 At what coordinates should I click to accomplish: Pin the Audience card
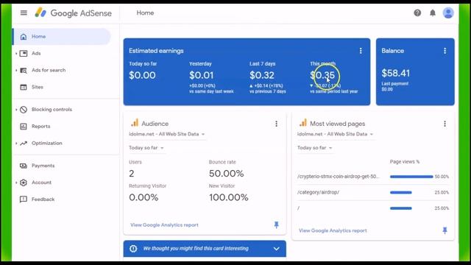277,225
